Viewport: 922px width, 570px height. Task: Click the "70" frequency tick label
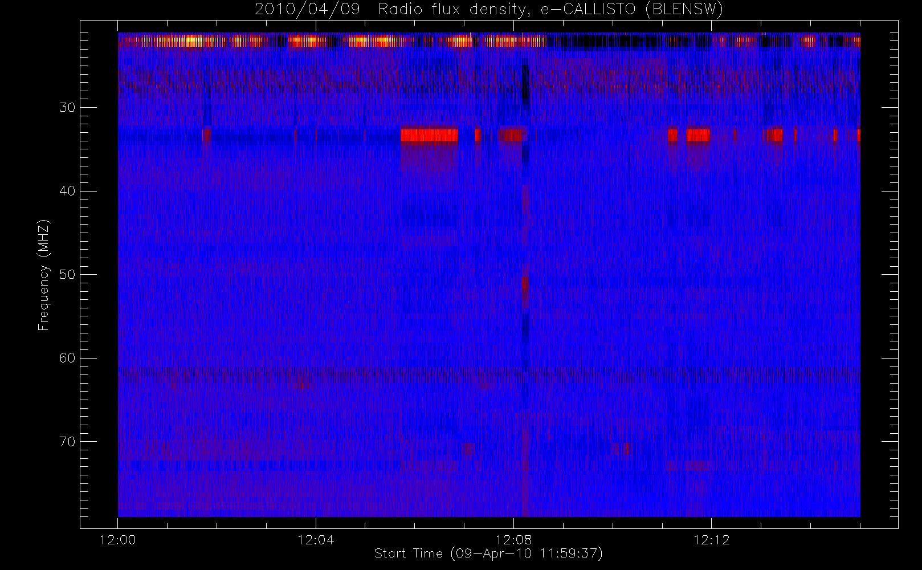tap(67, 442)
